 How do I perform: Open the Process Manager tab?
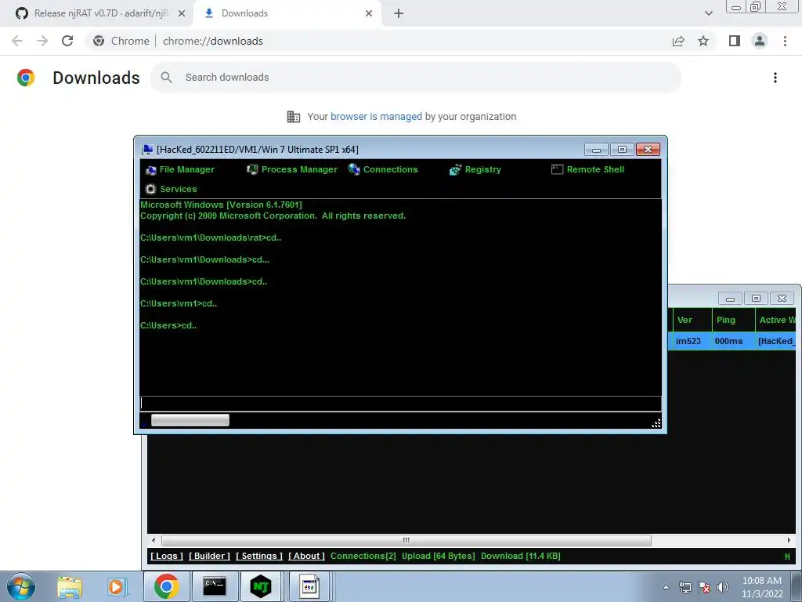[x=292, y=169]
